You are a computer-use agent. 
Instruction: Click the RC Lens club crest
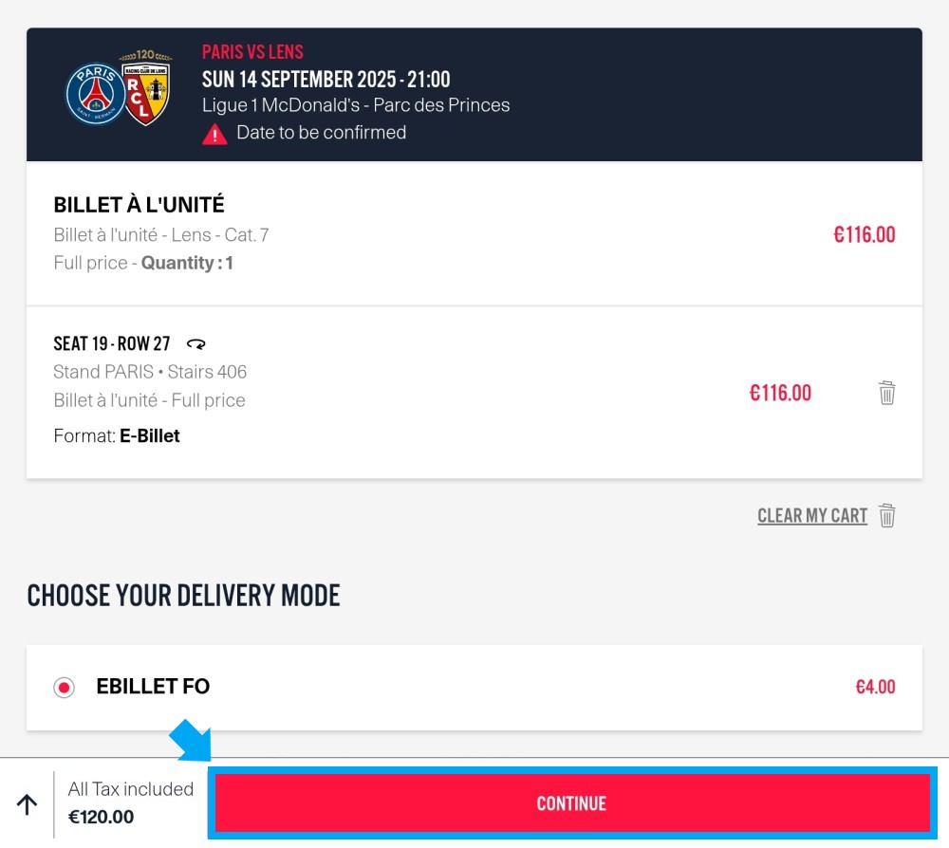146,87
